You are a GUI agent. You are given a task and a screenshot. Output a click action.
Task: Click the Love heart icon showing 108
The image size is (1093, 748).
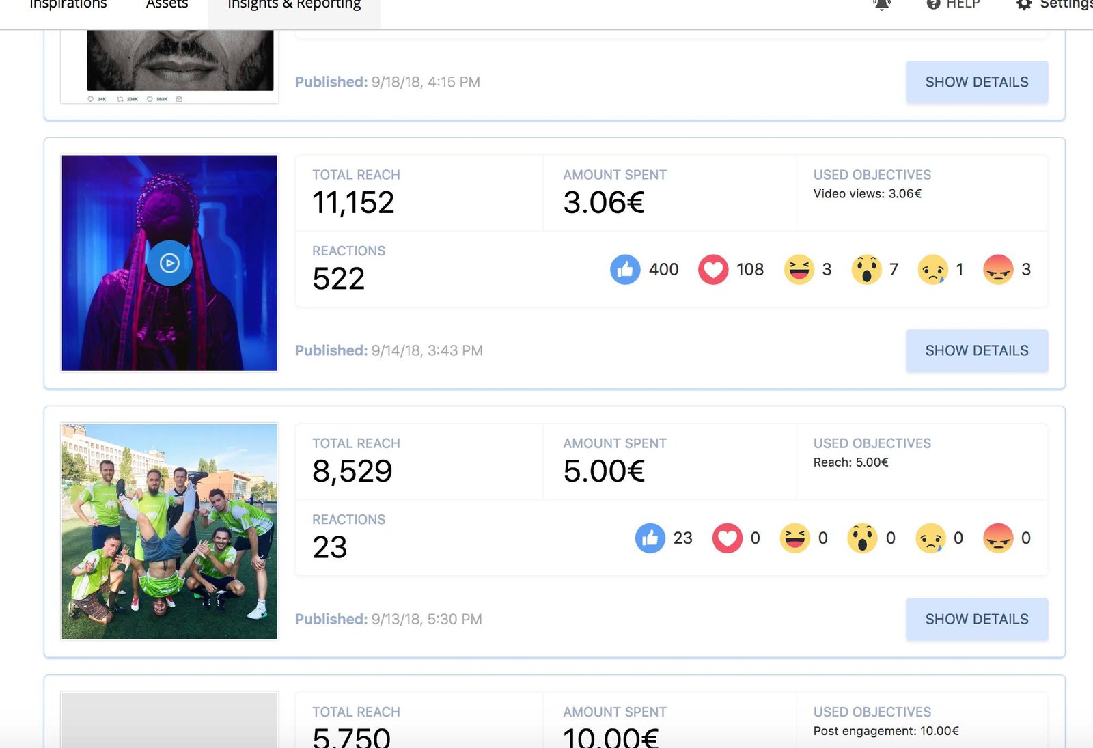tap(712, 270)
